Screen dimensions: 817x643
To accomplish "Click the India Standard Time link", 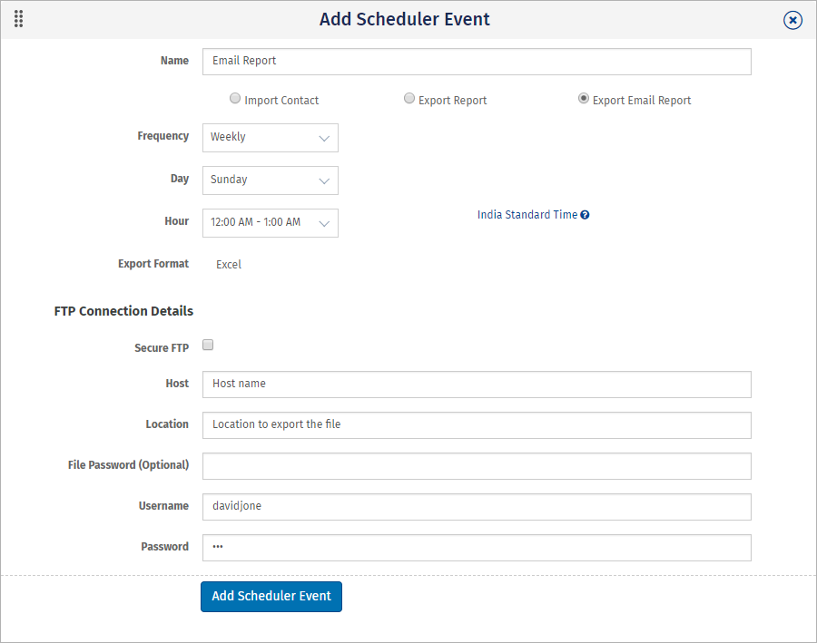I will point(527,215).
